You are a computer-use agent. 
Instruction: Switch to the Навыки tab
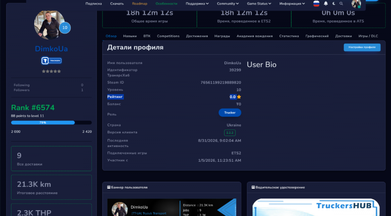[130, 36]
